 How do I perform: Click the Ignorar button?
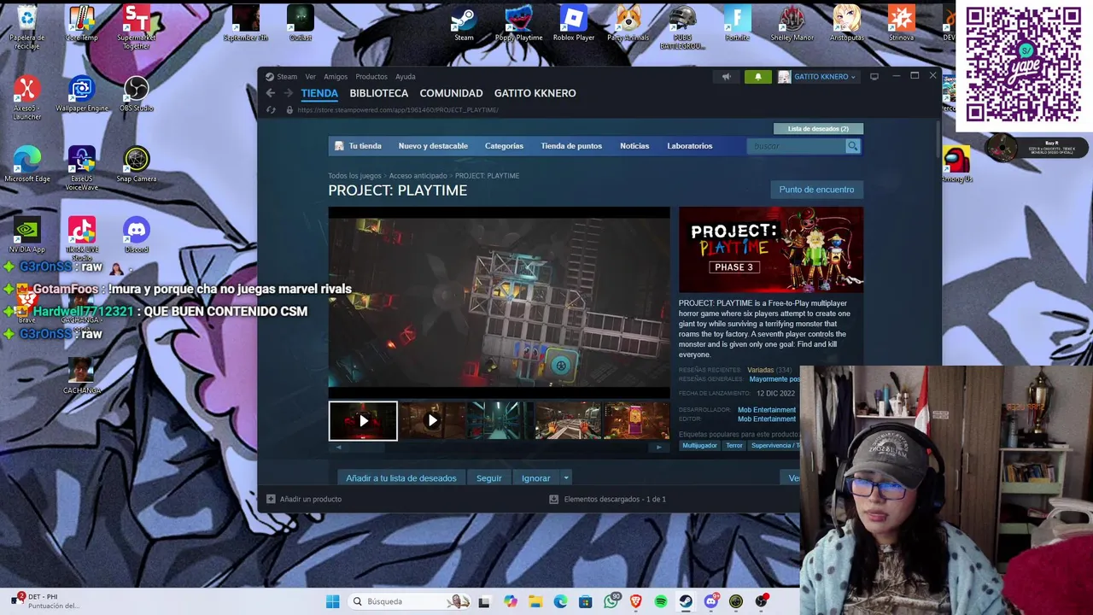coord(536,478)
